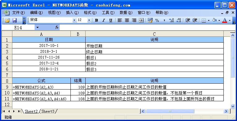
Task: Apply cell borders icon
Action: pyautogui.click(x=204, y=20)
